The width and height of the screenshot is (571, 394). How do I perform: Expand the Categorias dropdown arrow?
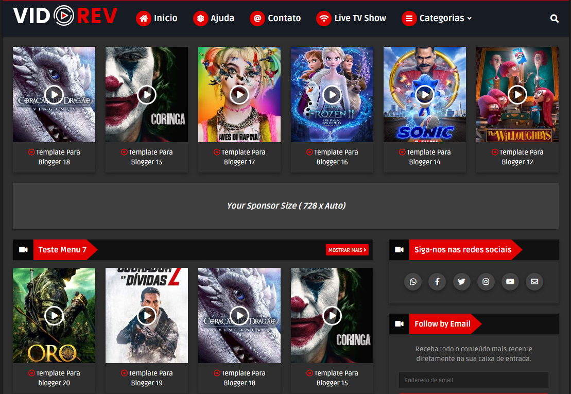(x=470, y=19)
